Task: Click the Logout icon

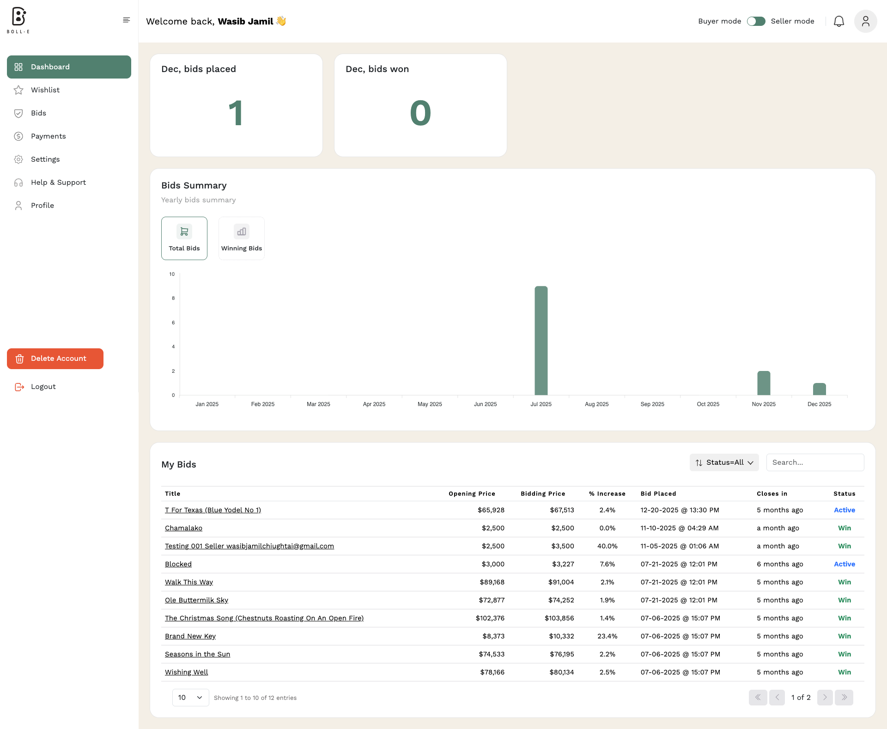Action: click(19, 387)
